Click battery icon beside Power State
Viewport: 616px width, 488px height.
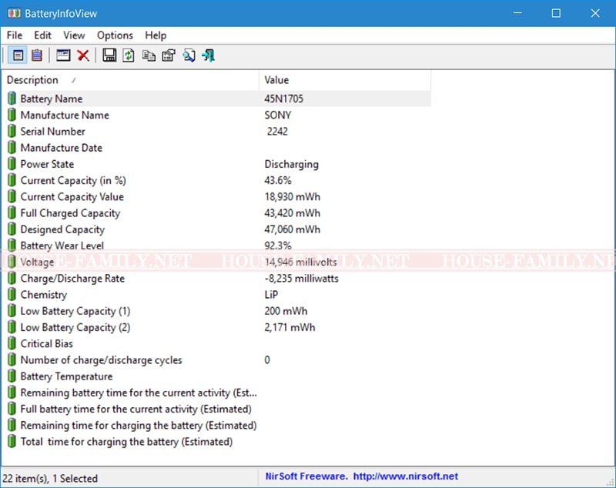pyautogui.click(x=12, y=164)
